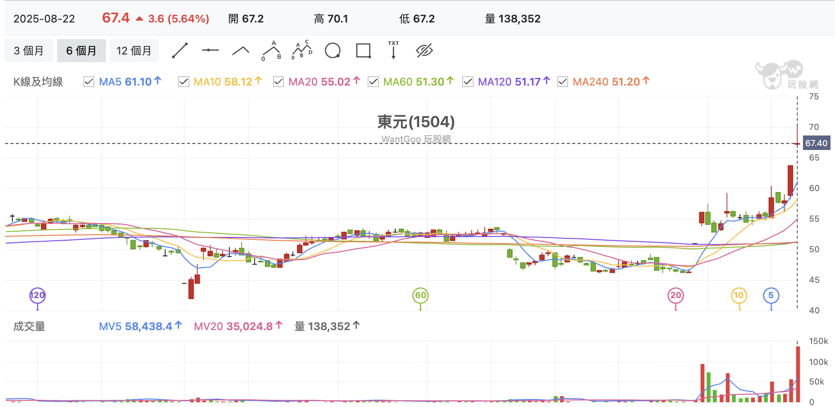This screenshot has width=835, height=407.
Task: Click the 67.40 current price label
Action: (x=816, y=143)
